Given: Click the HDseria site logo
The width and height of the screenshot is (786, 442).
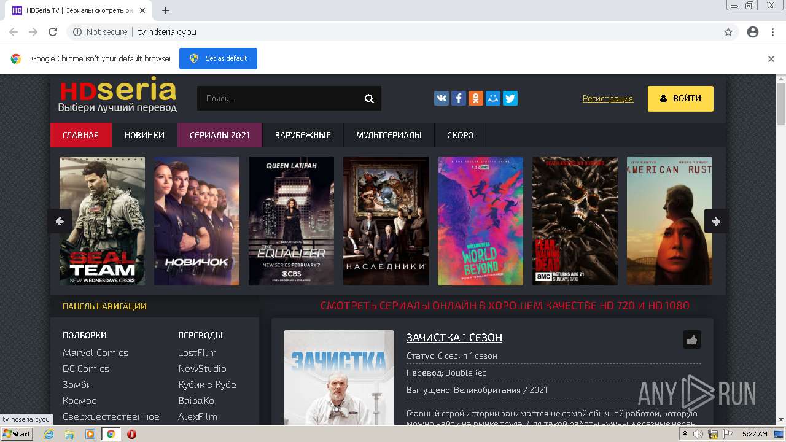Looking at the screenshot, I should [x=118, y=95].
